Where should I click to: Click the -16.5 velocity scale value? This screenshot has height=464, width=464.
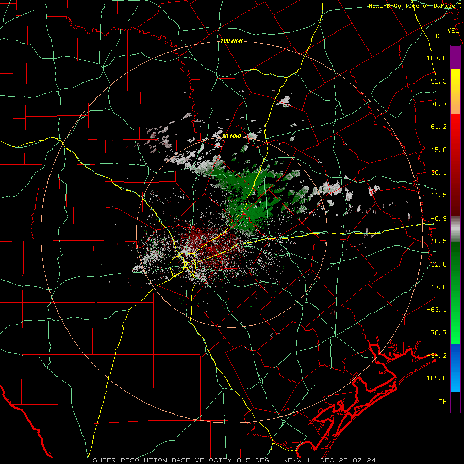(x=437, y=241)
